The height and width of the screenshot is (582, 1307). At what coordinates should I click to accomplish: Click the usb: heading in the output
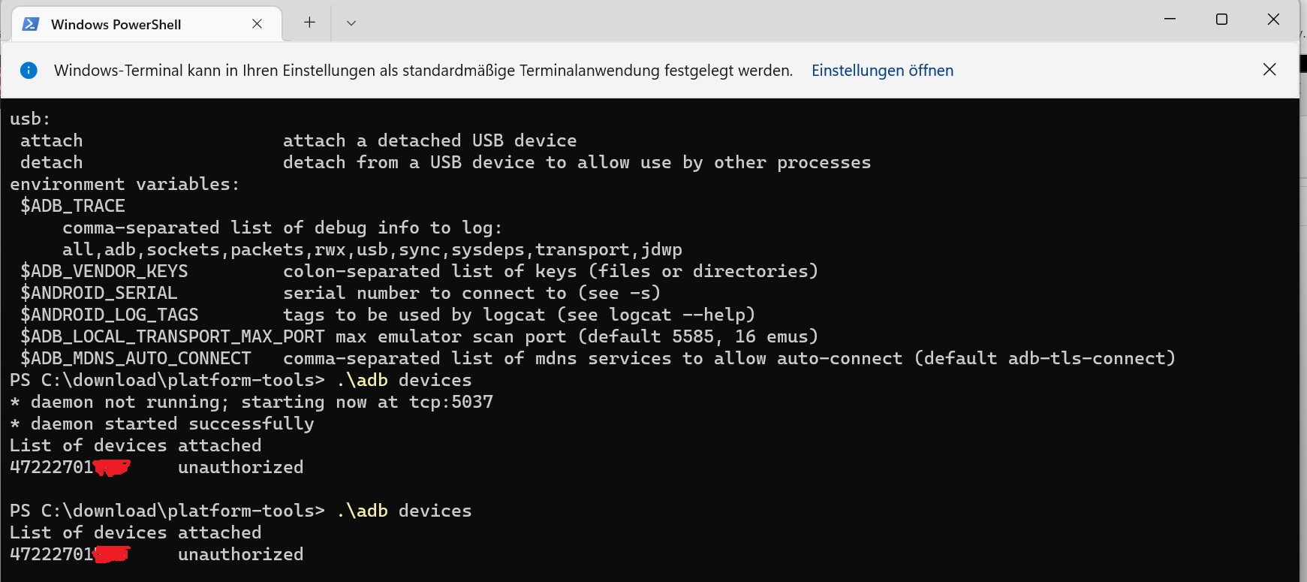(30, 119)
